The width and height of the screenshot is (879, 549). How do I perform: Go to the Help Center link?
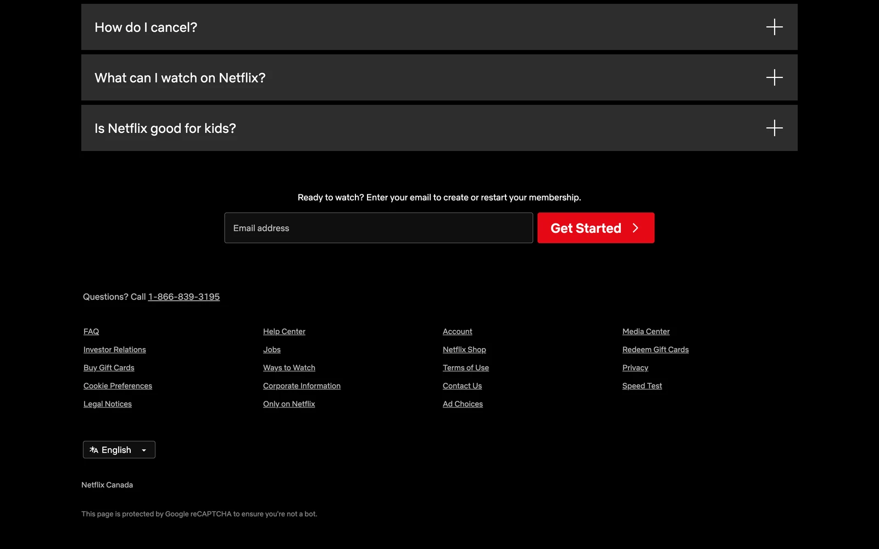click(284, 332)
